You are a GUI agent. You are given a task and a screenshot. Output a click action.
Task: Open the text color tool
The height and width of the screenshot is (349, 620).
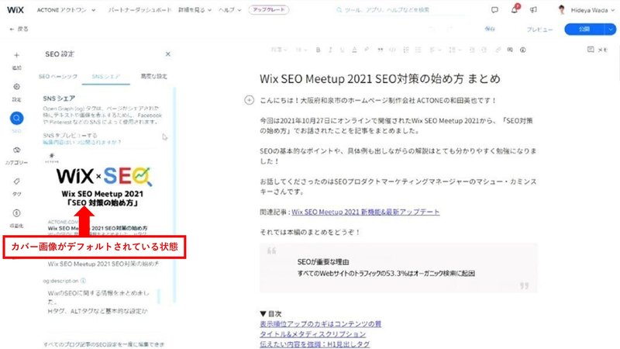click(x=354, y=50)
